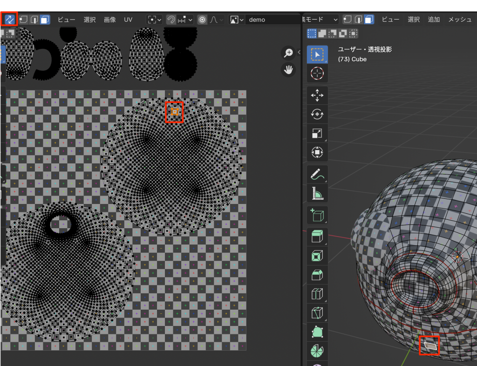
Task: Activate the Inset Faces tool
Action: point(317,256)
